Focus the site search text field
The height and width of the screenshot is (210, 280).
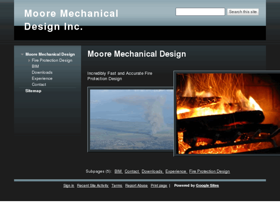tap(200, 12)
